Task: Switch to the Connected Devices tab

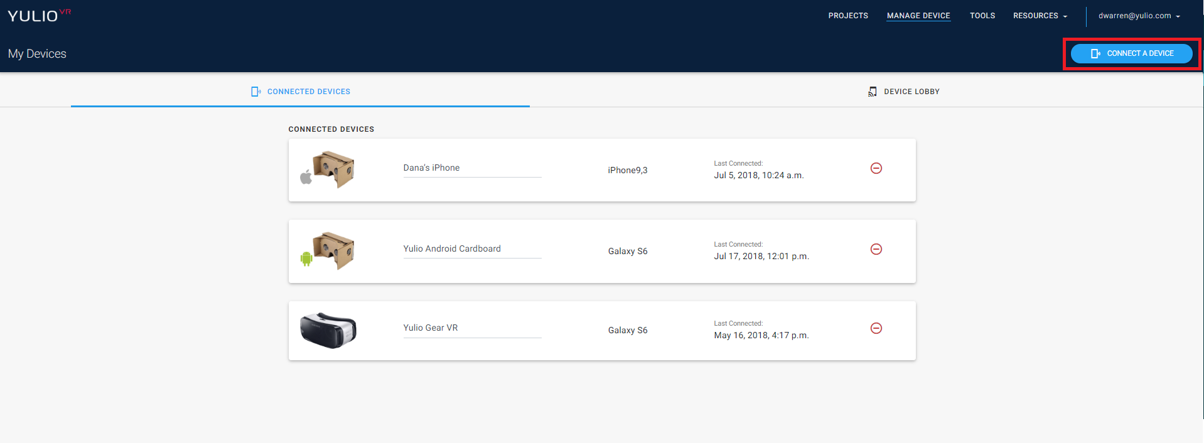Action: click(301, 92)
